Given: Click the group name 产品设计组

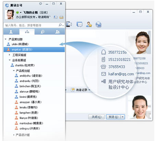Looking at the screenshot, I should tap(23, 135).
